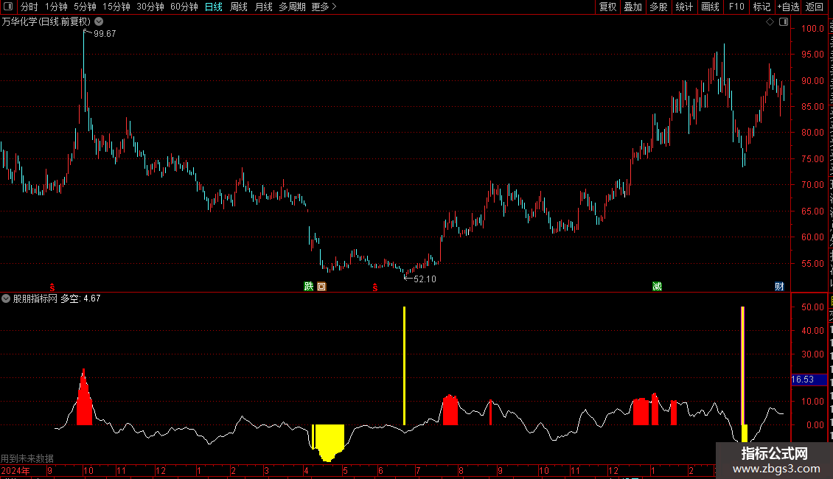Open the indicator dropdown beside 股朋指标网

pos(6,298)
